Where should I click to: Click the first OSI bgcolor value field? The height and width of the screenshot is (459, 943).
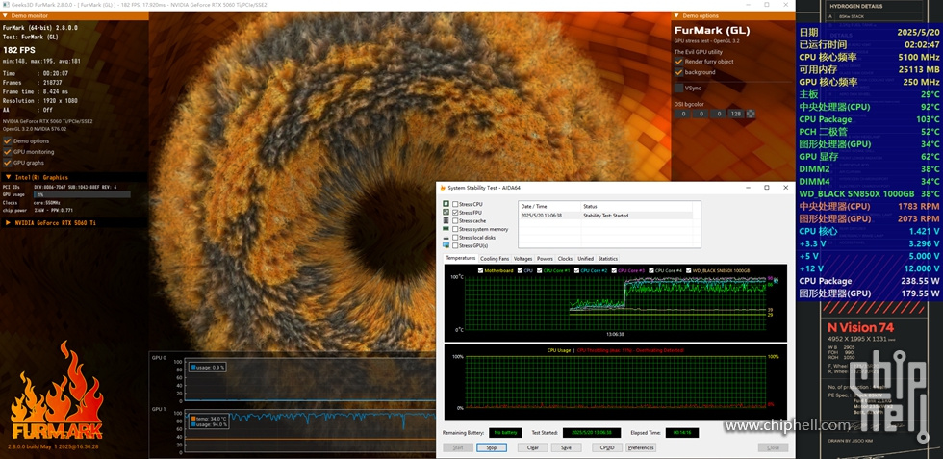point(682,114)
